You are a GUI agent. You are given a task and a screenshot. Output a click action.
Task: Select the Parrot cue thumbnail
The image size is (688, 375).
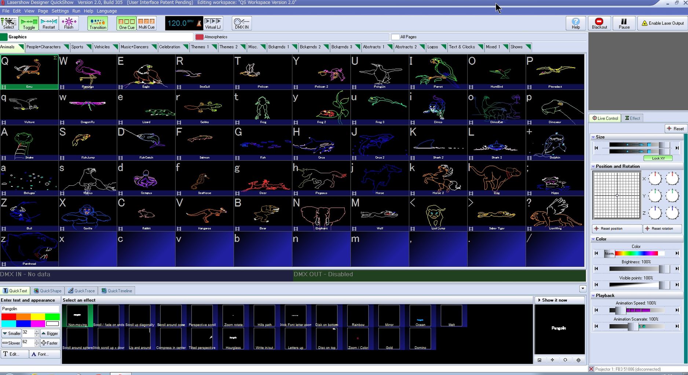[438, 72]
